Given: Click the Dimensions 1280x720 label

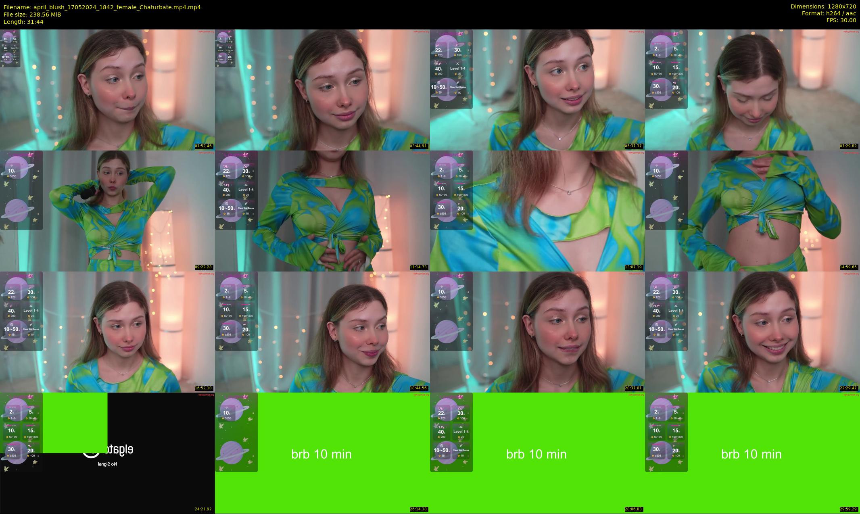Looking at the screenshot, I should (x=823, y=6).
